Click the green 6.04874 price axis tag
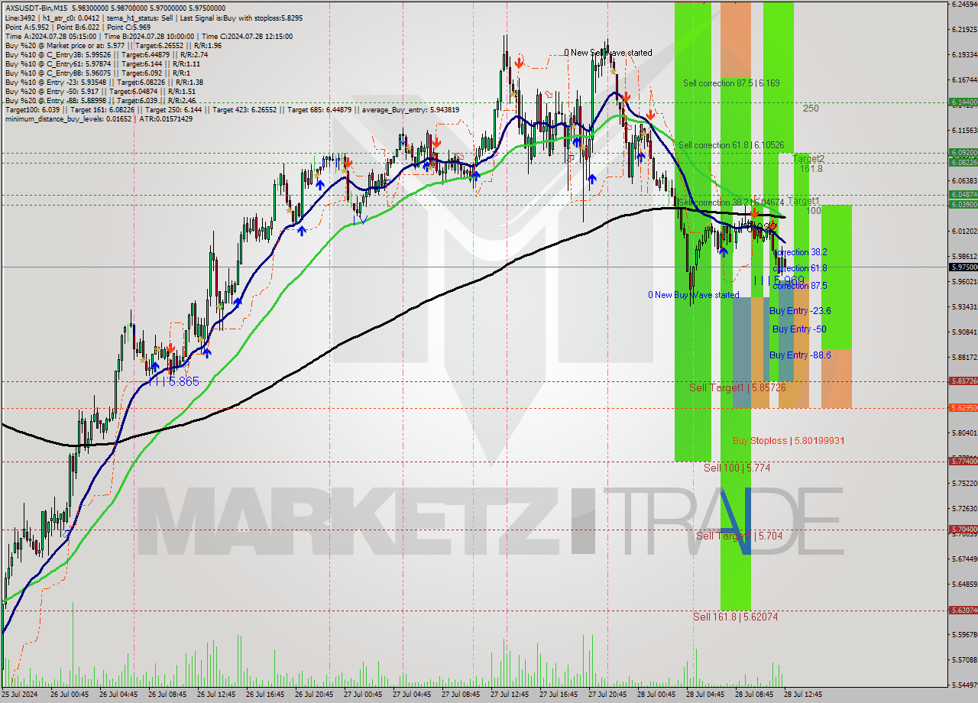 [963, 195]
